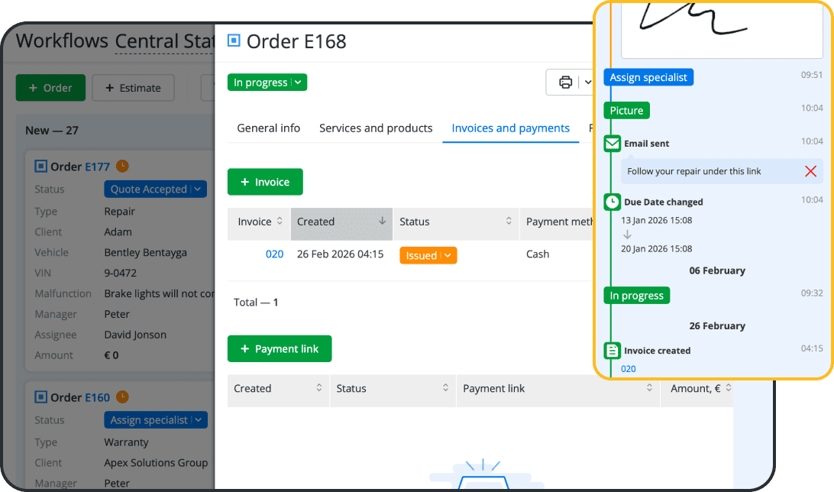Switch to the Services and products tab

tap(376, 128)
